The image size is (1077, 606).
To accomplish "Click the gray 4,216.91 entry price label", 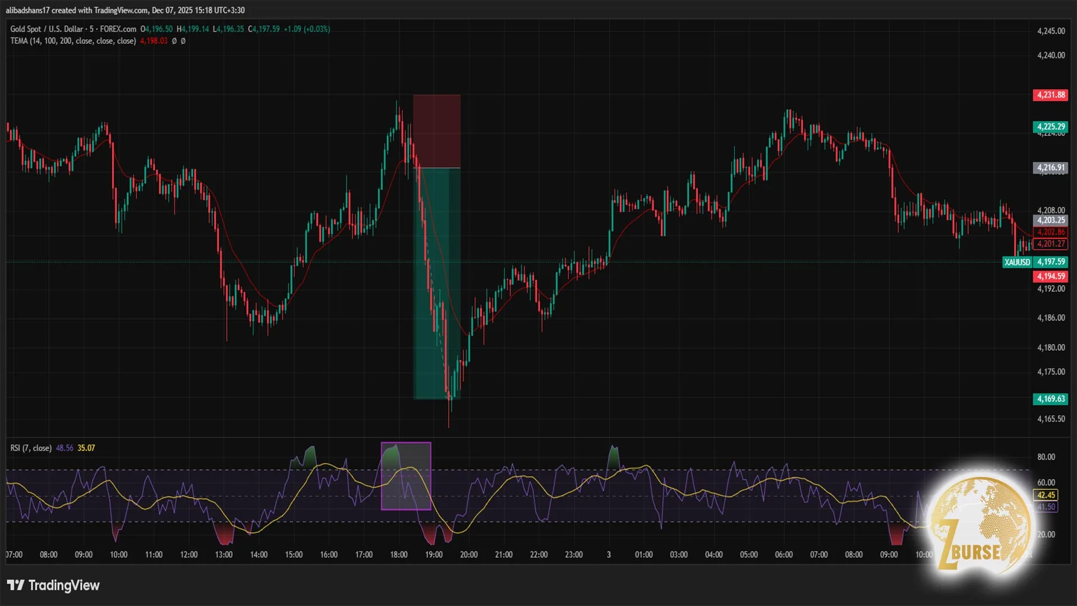I will [1050, 167].
